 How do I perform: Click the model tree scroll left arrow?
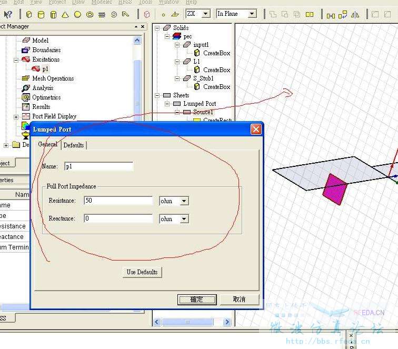[x=156, y=322]
